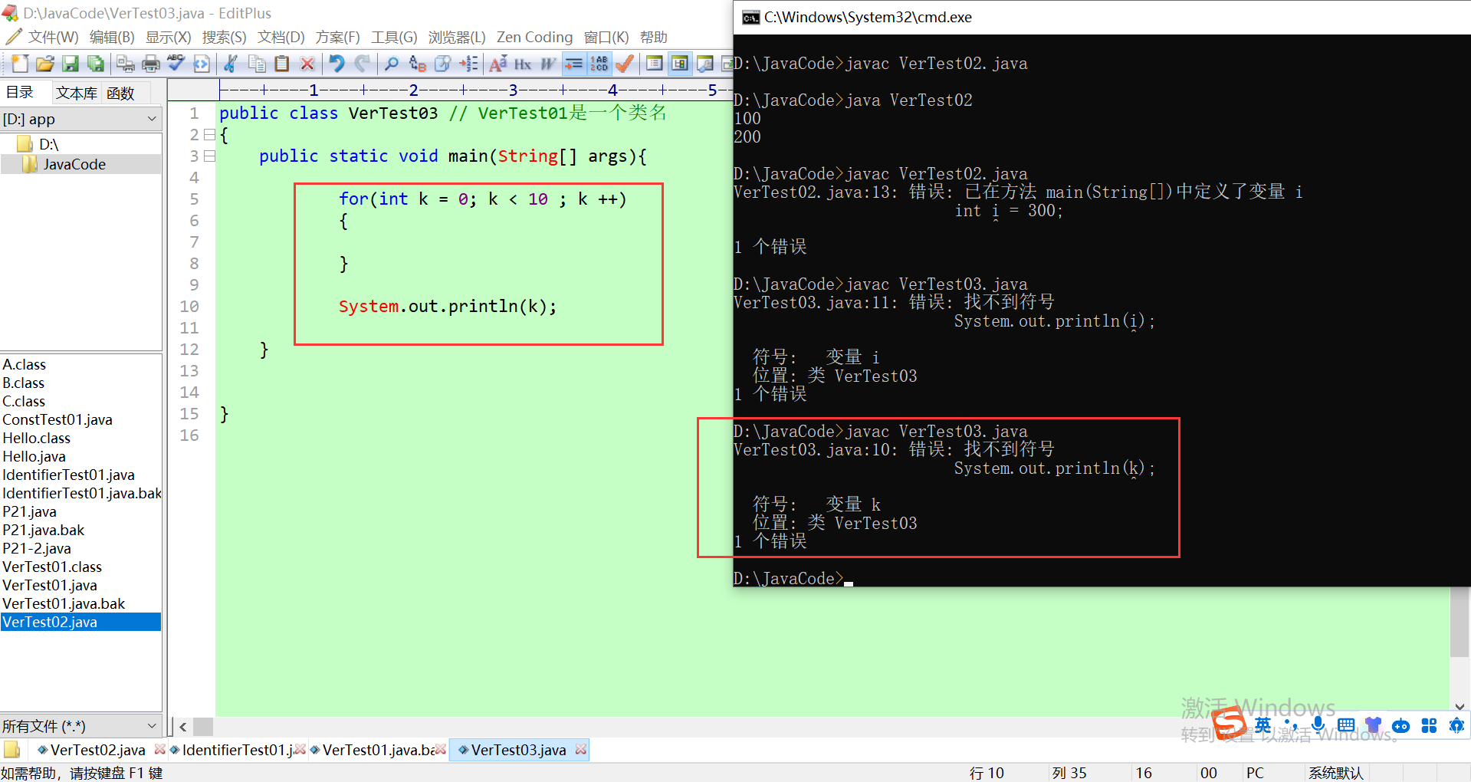Open Print Preview icon in toolbar
The width and height of the screenshot is (1471, 782).
(x=125, y=64)
